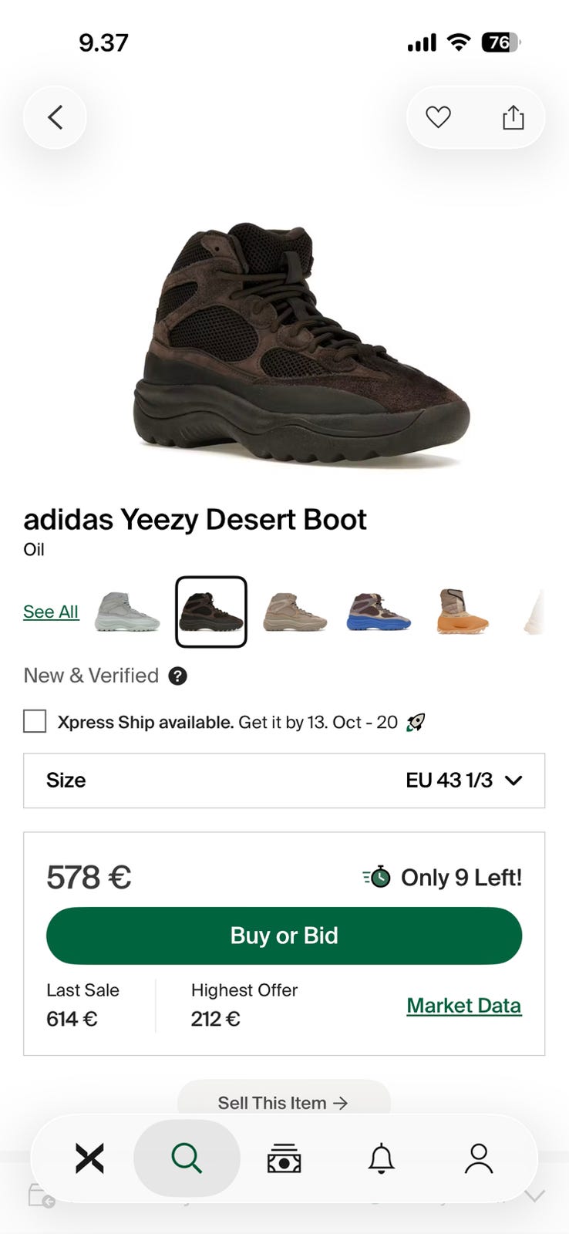569x1234 pixels.
Task: Favorite this item with the heart icon
Action: pos(438,117)
